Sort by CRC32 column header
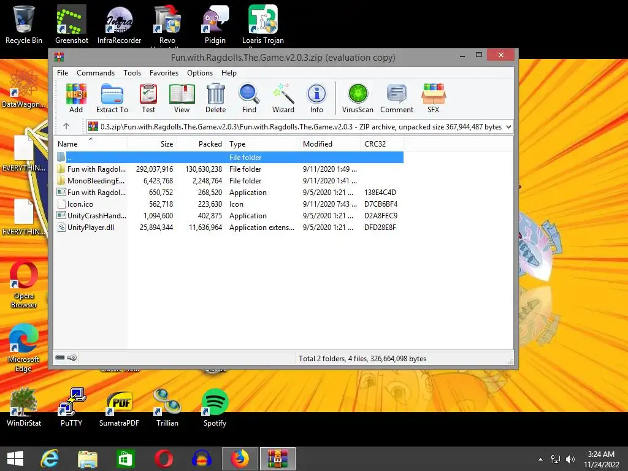This screenshot has width=628, height=471. [381, 144]
